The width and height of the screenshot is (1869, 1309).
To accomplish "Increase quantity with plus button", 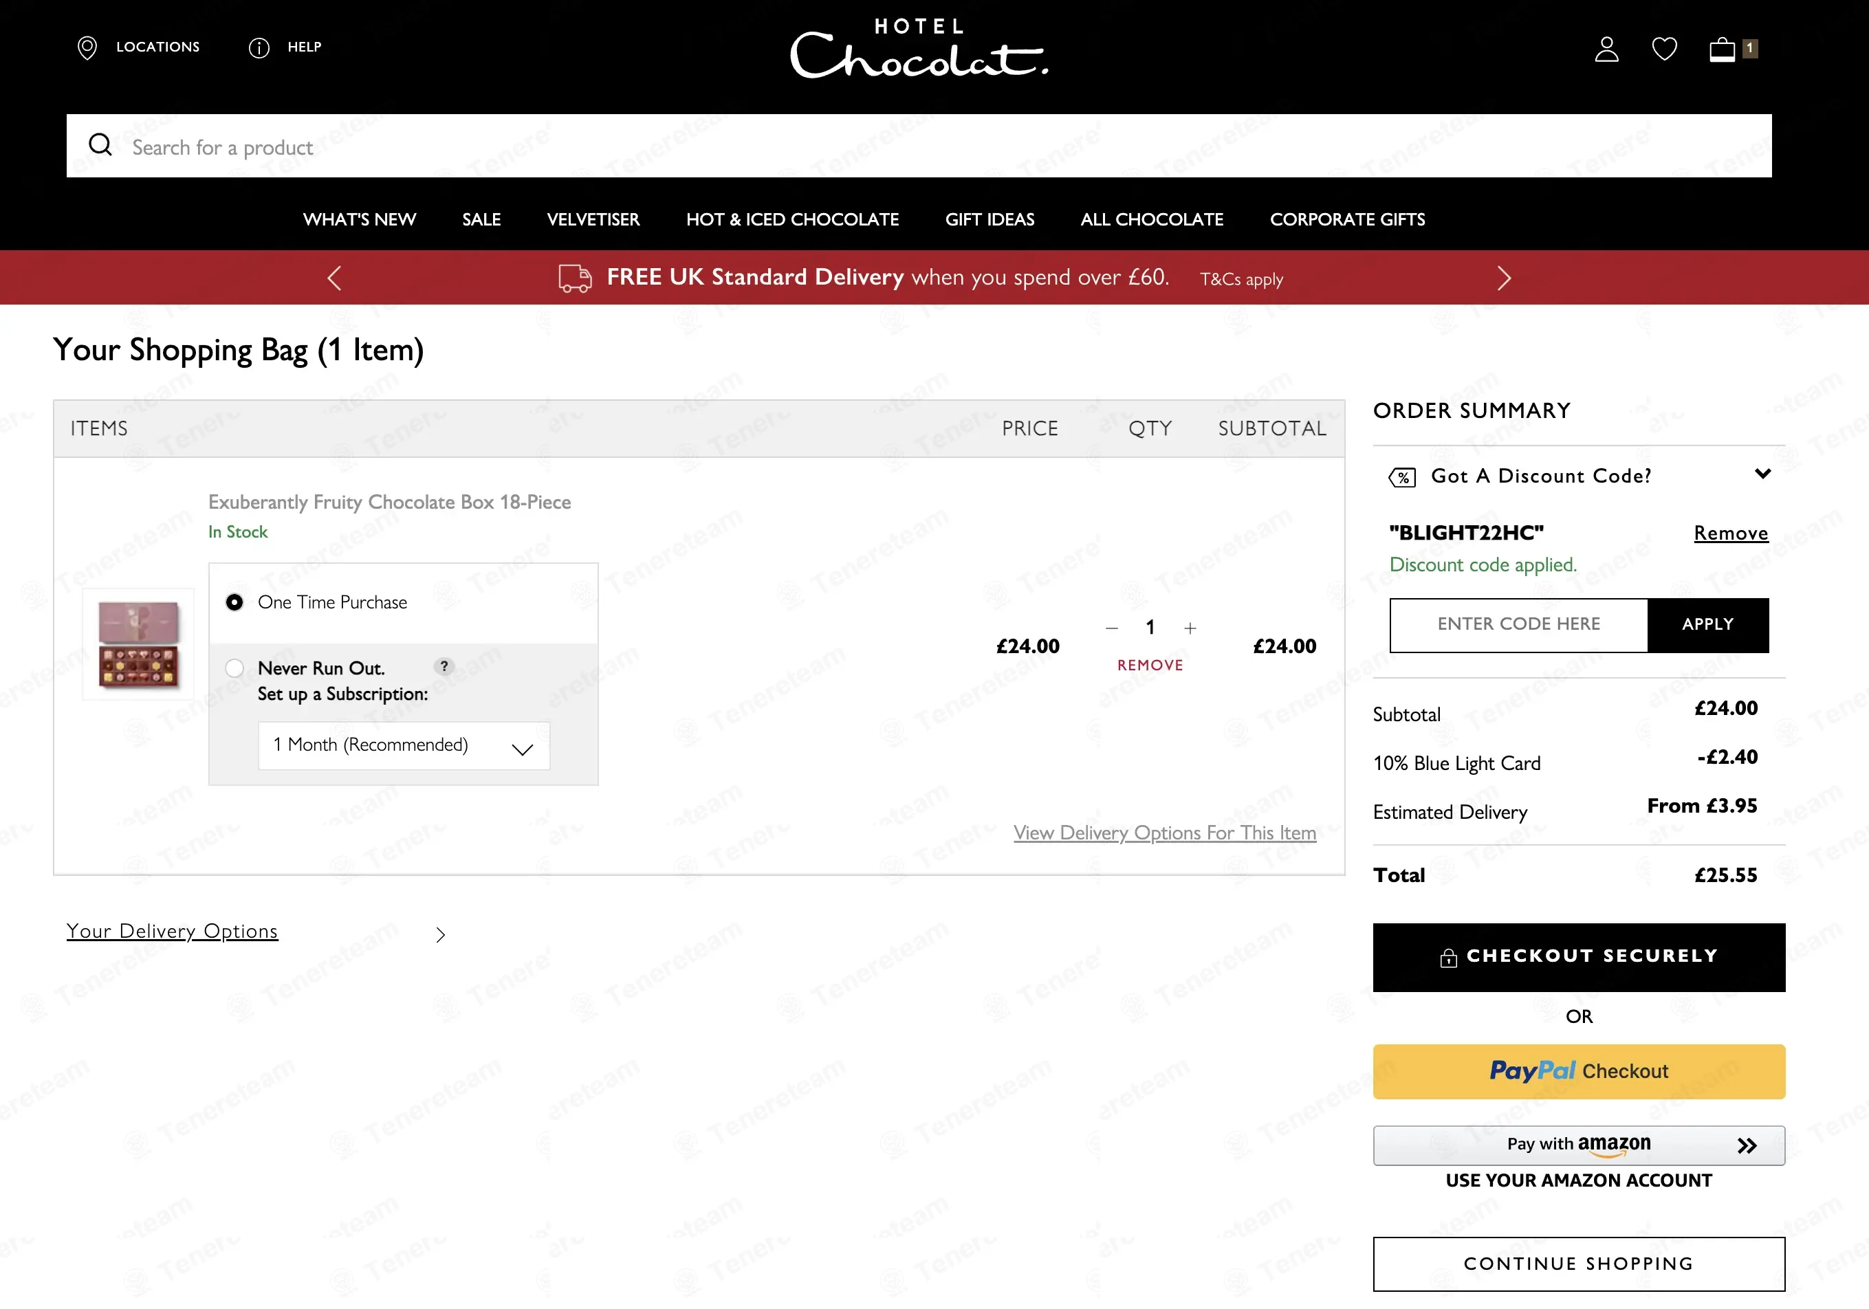I will pyautogui.click(x=1190, y=628).
